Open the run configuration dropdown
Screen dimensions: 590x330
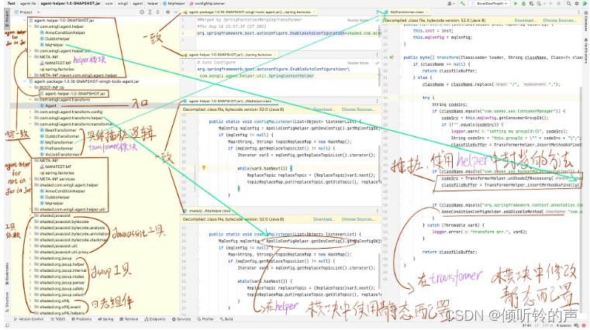click(491, 3)
